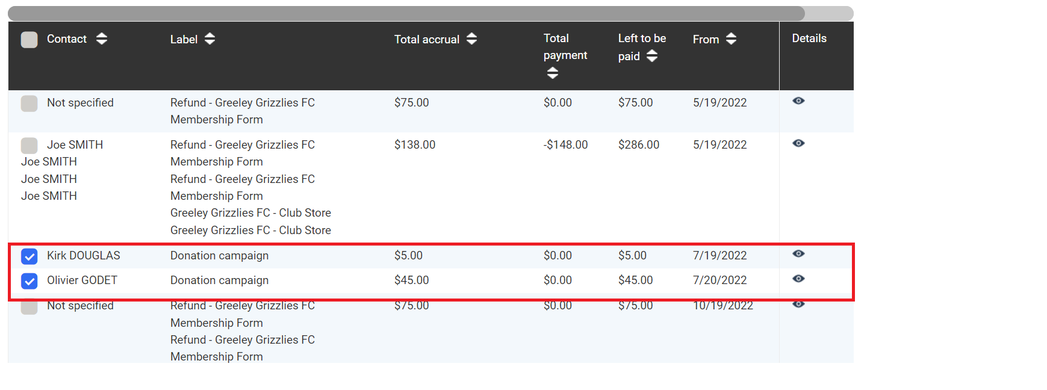Click the From column sort arrows
Image resolution: width=1047 pixels, height=390 pixels.
[x=731, y=39]
